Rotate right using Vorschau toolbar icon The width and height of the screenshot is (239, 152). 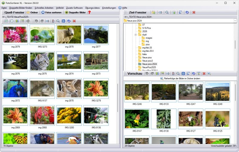pyautogui.click(x=152, y=74)
